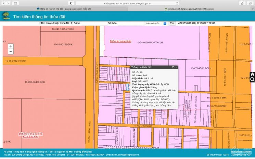Toggle the Safari sidebar icon
The image size is (255, 159).
point(15,3)
